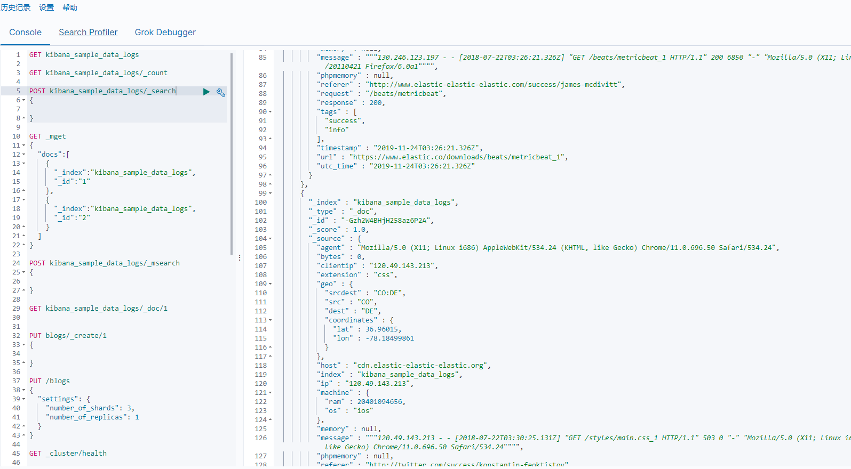851x469 pixels.
Task: Switch to the Console tab
Action: point(25,33)
